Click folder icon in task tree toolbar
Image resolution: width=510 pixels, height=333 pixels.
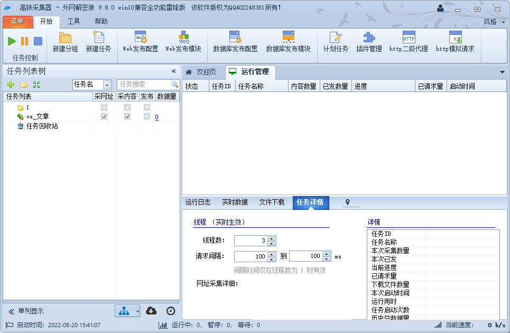[24, 85]
